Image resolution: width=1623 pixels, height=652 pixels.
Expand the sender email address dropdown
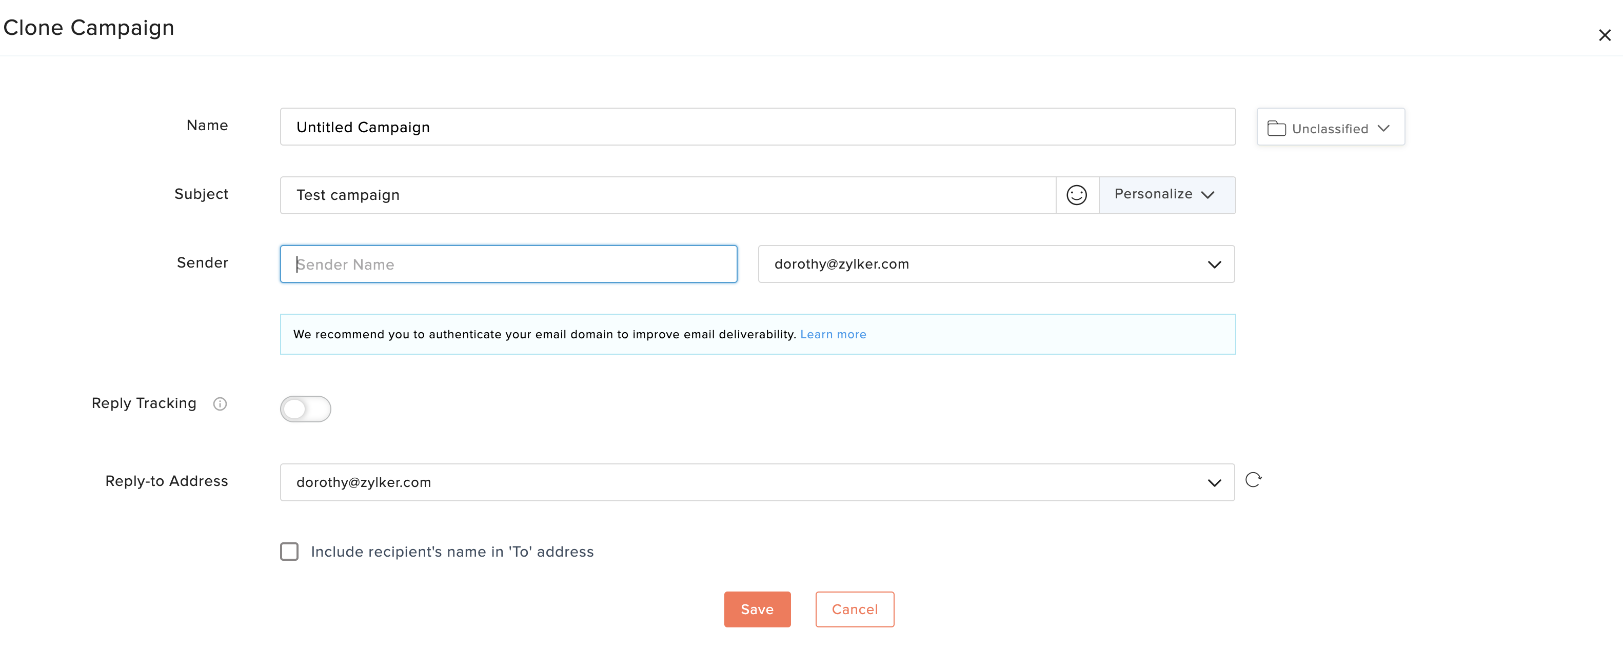[1214, 264]
